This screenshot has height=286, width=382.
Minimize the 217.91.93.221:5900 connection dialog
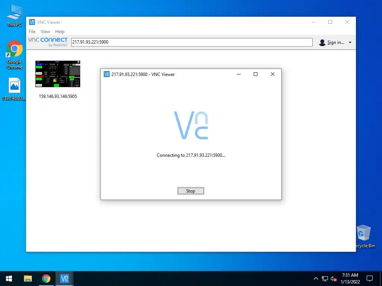pos(239,74)
